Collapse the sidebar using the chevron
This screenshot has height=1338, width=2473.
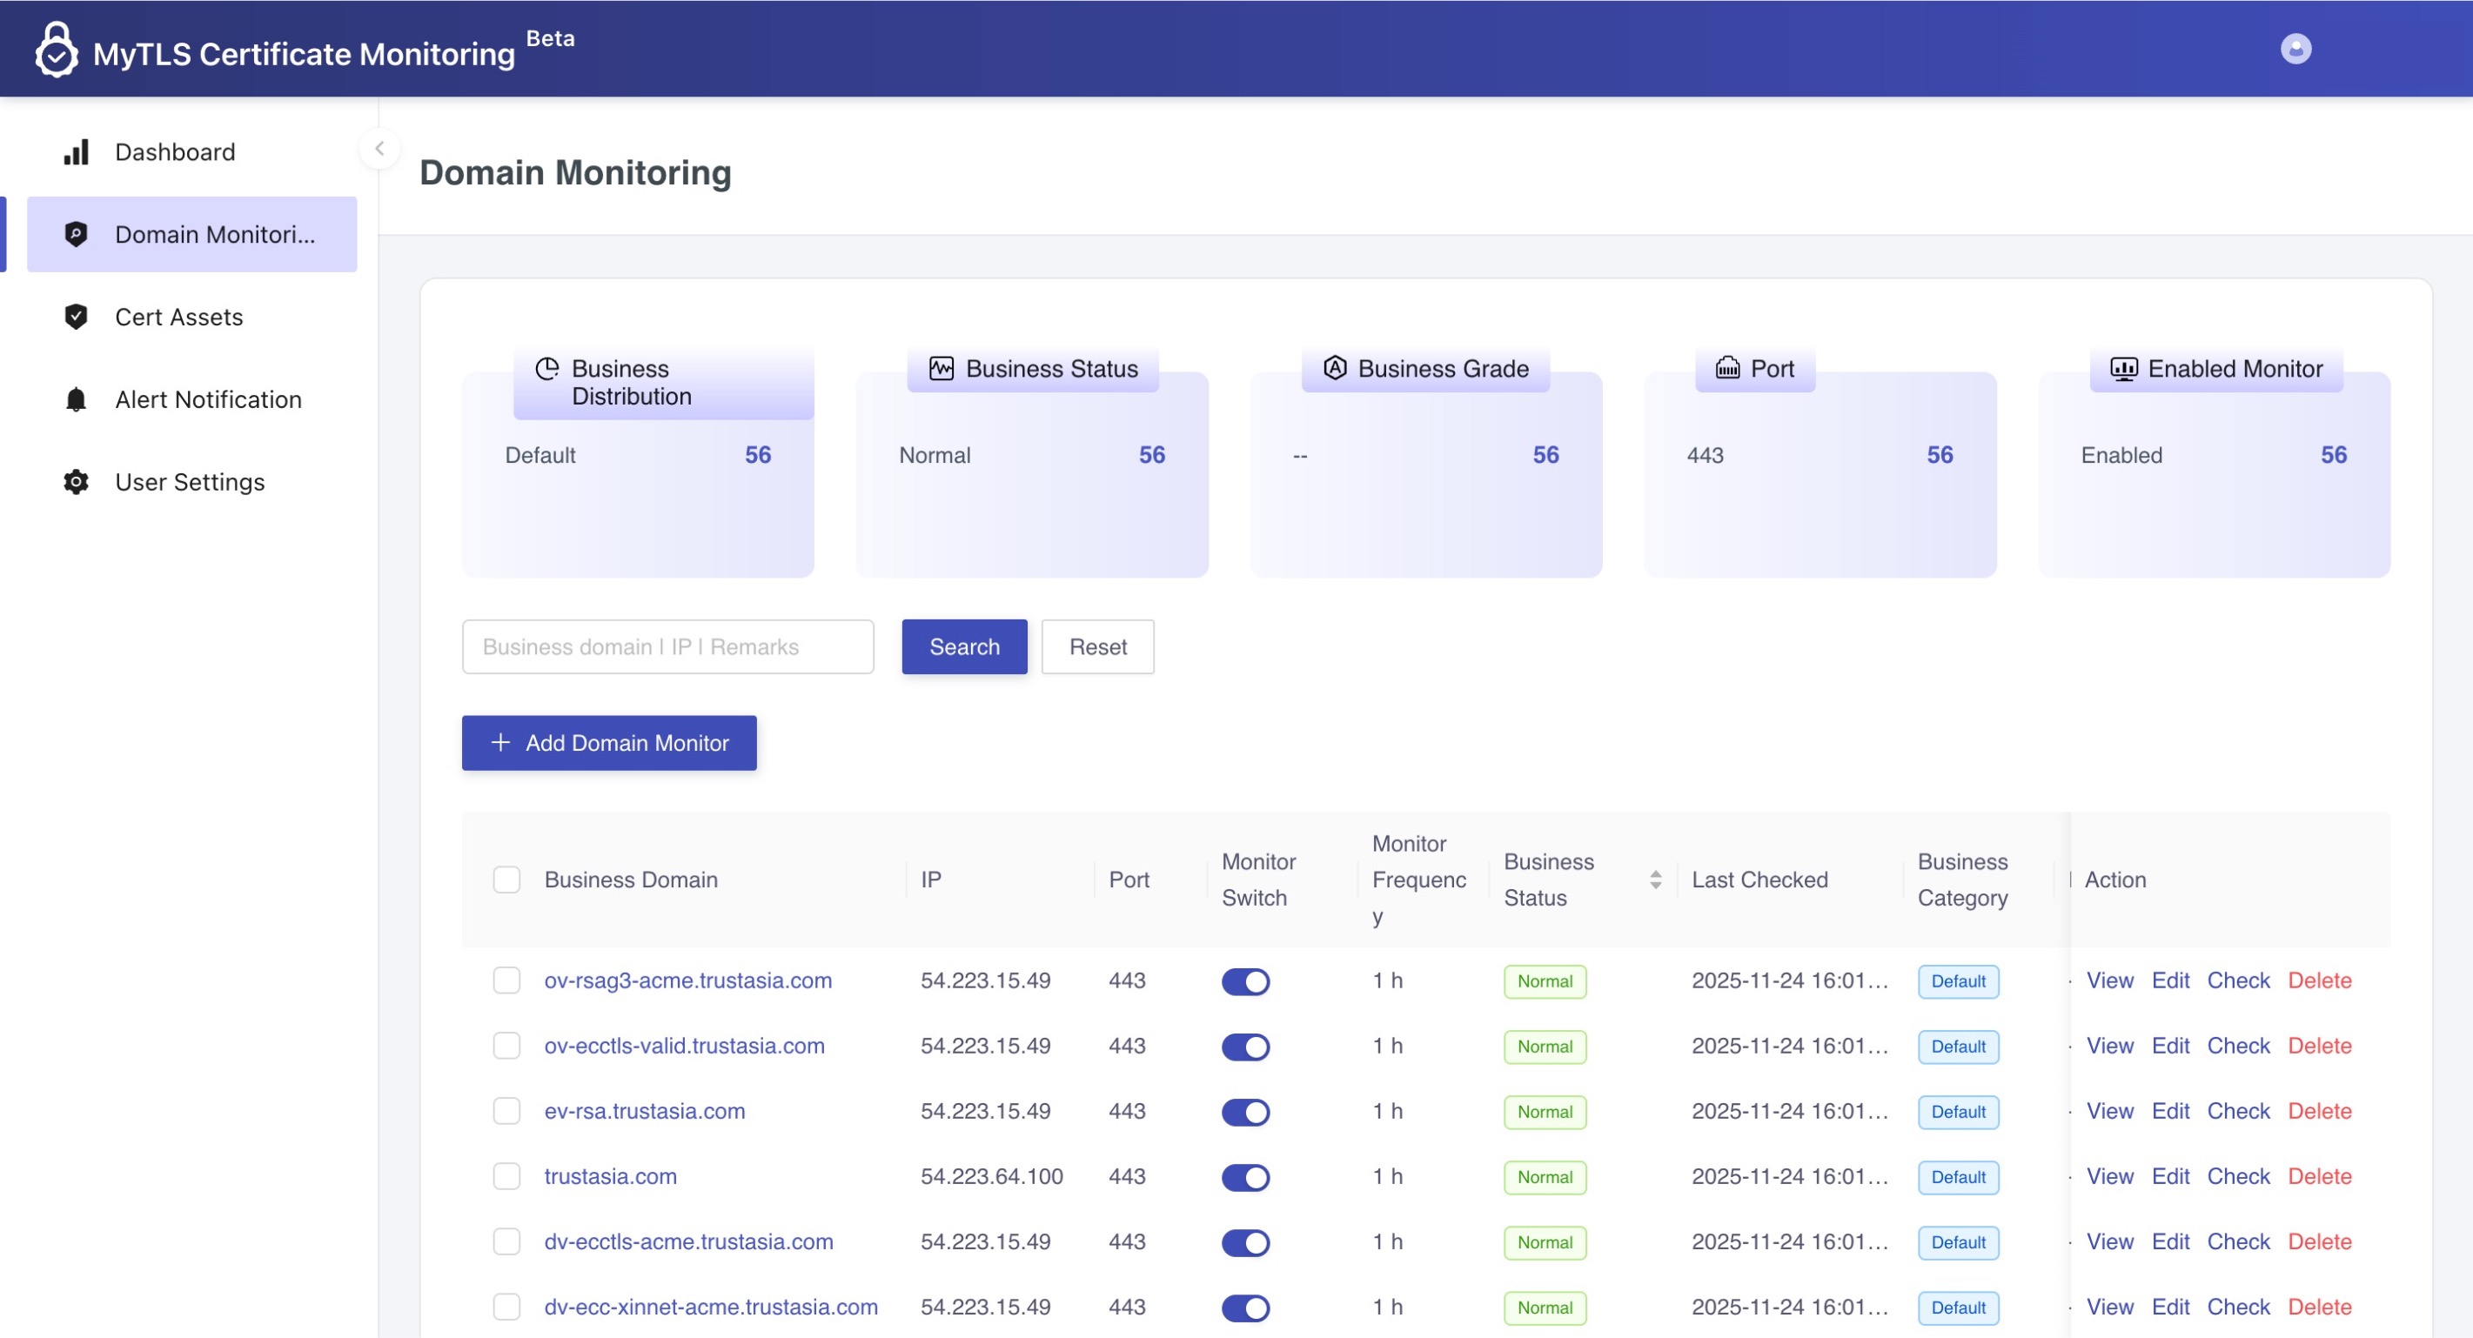tap(379, 148)
